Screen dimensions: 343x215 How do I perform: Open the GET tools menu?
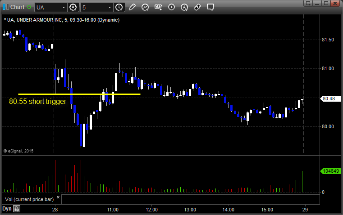pyautogui.click(x=158, y=7)
